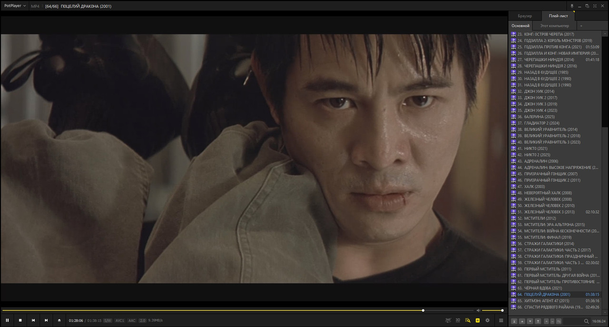Screen dimensions: 609x327
Task: Switch to the Плей-лист tab
Action: pyautogui.click(x=558, y=16)
